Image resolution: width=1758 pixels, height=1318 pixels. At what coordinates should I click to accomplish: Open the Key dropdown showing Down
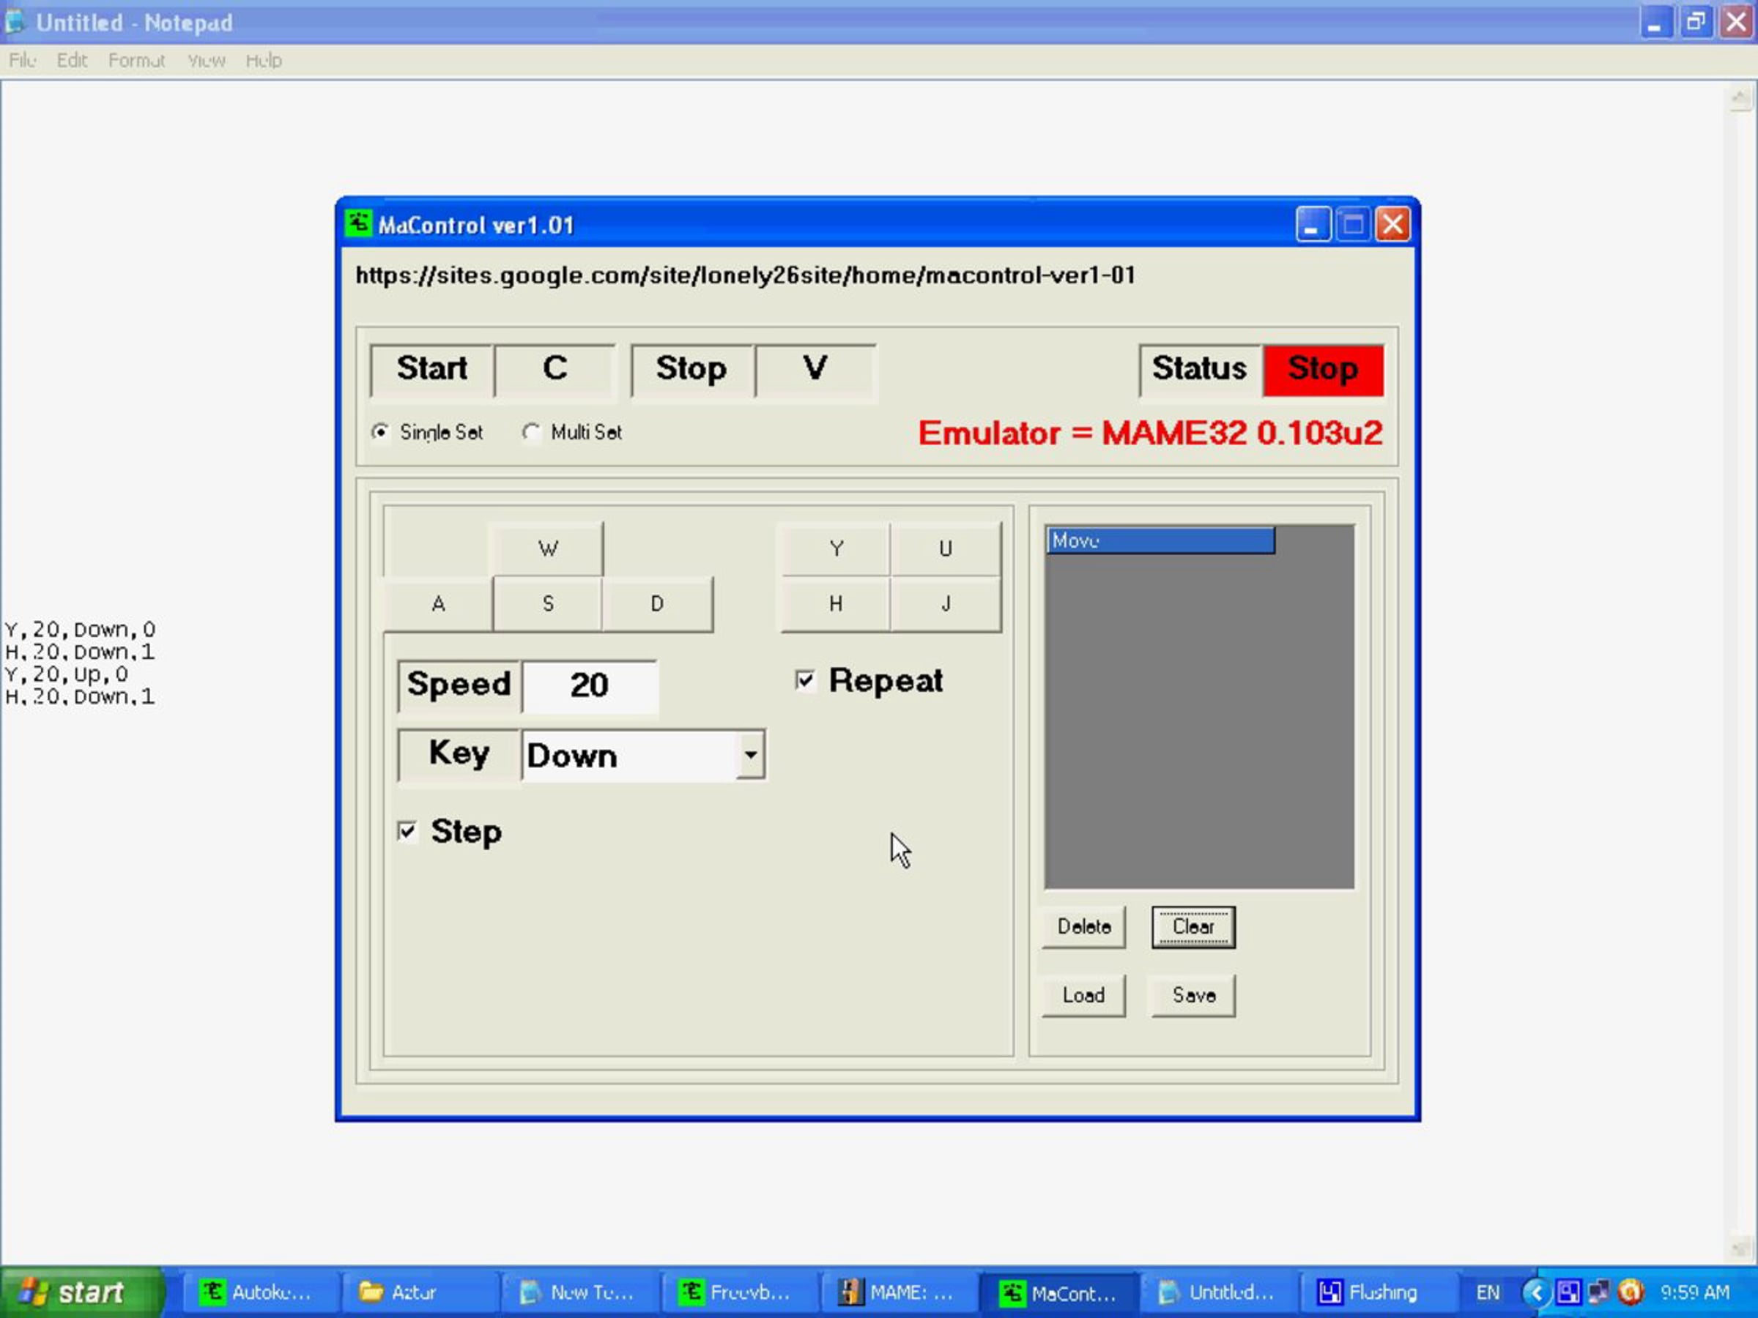[750, 755]
